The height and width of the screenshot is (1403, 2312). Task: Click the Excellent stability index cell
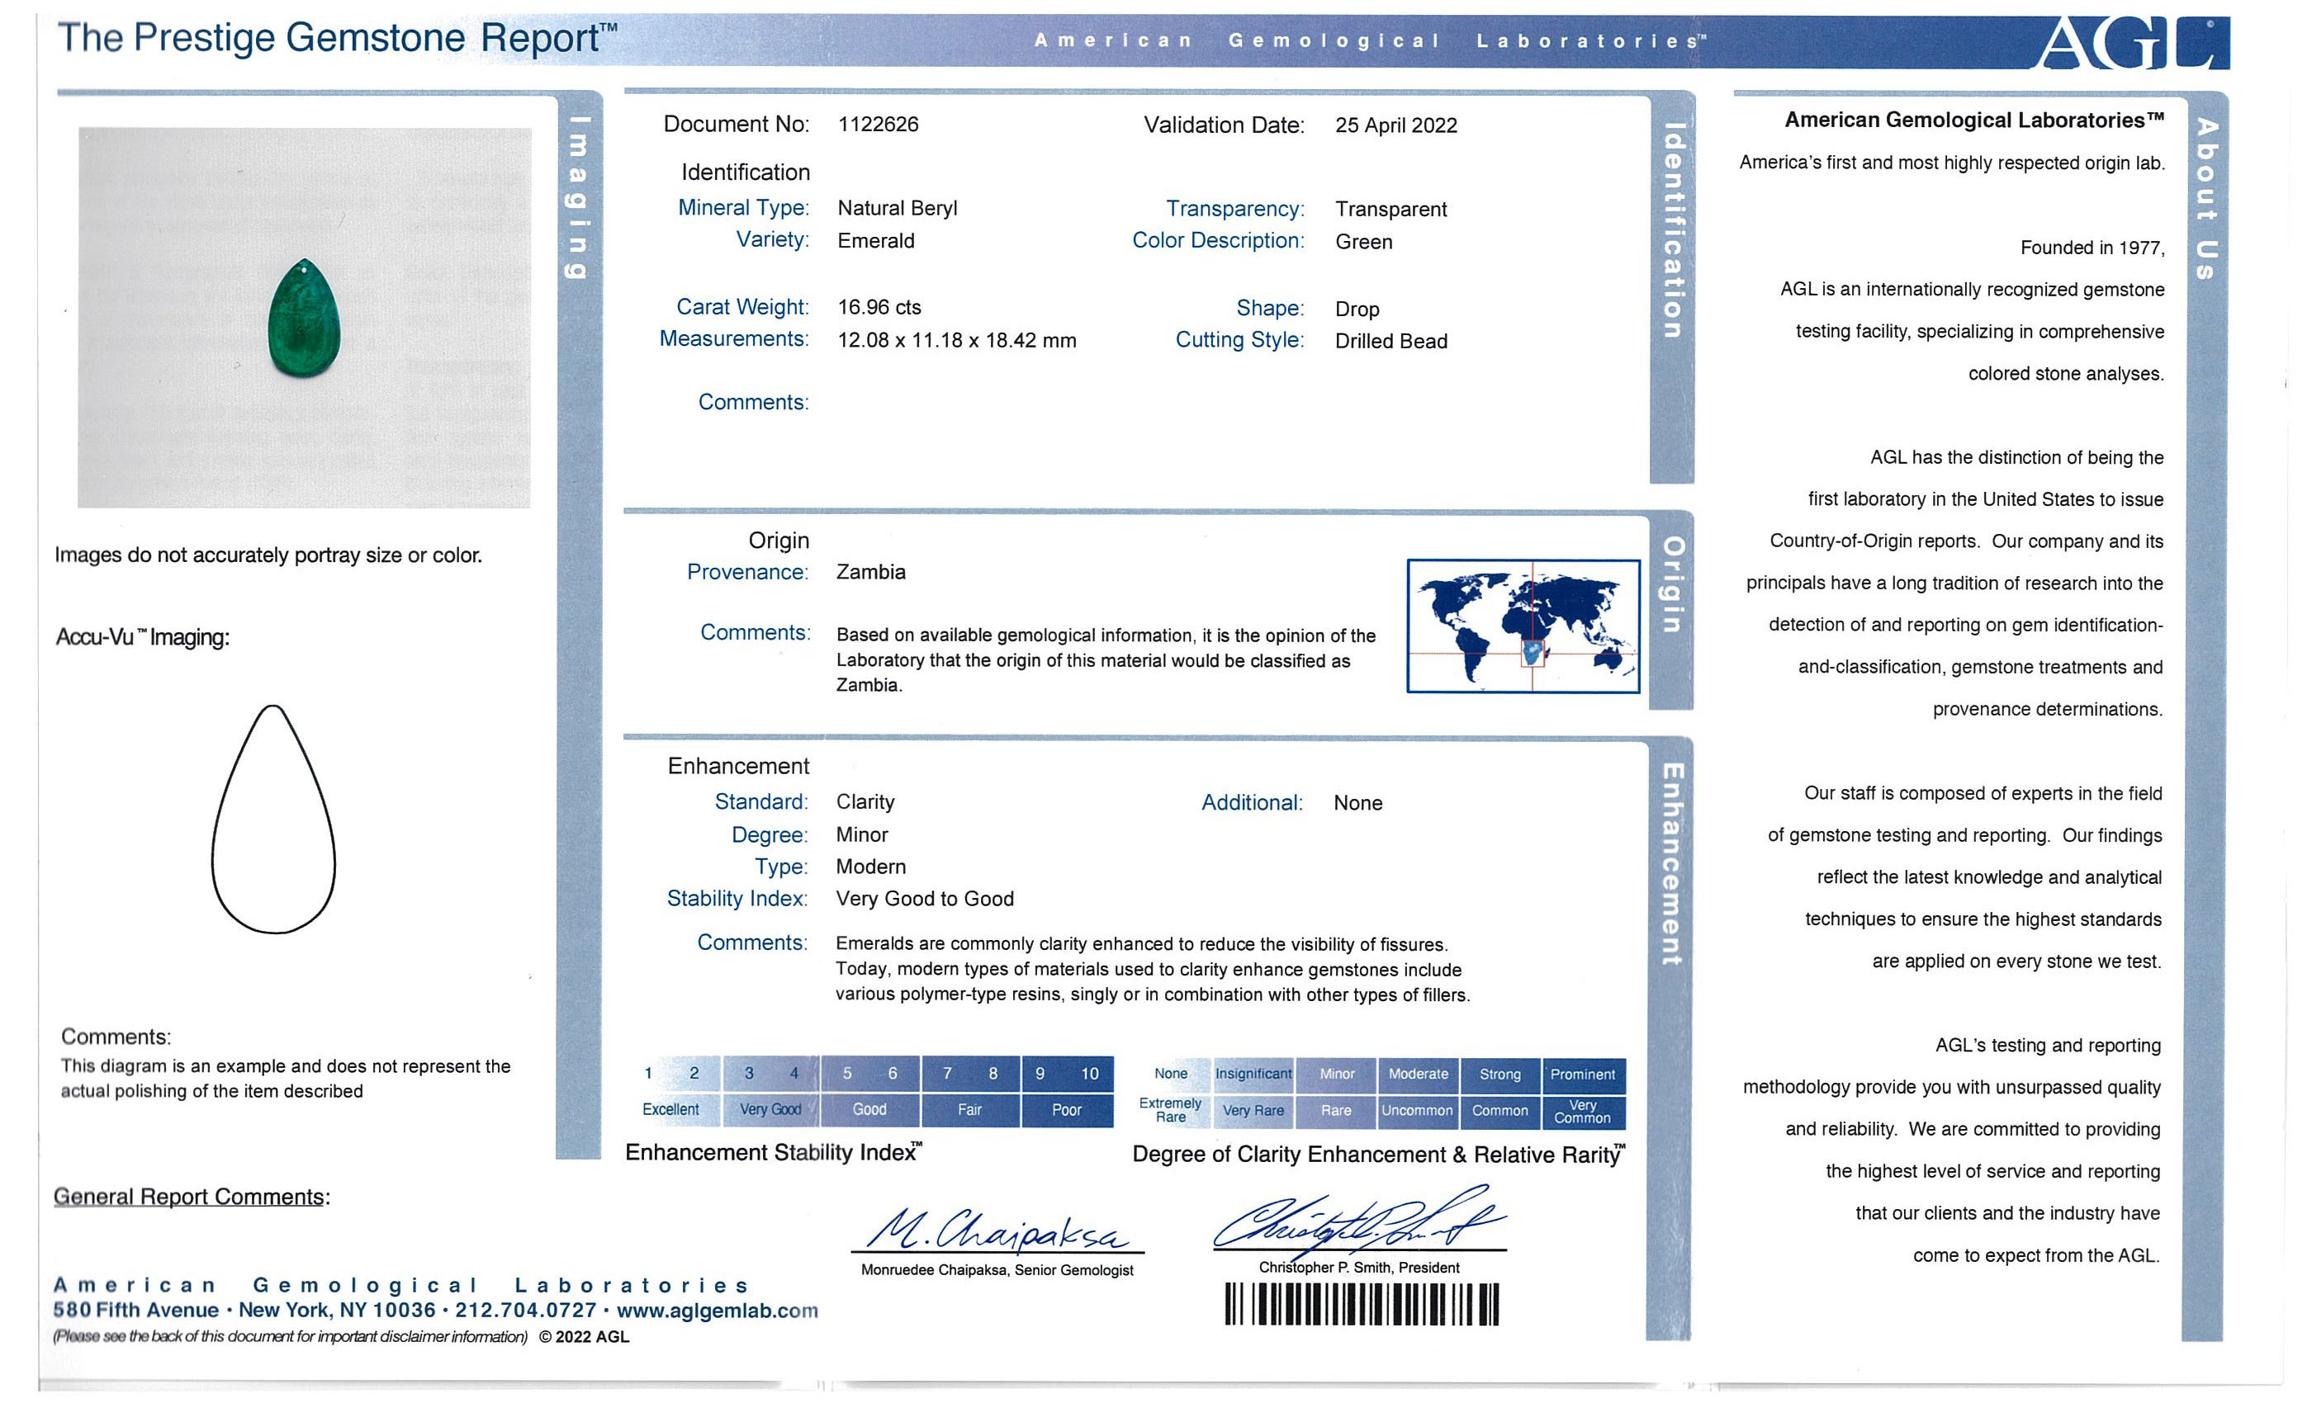point(670,1109)
